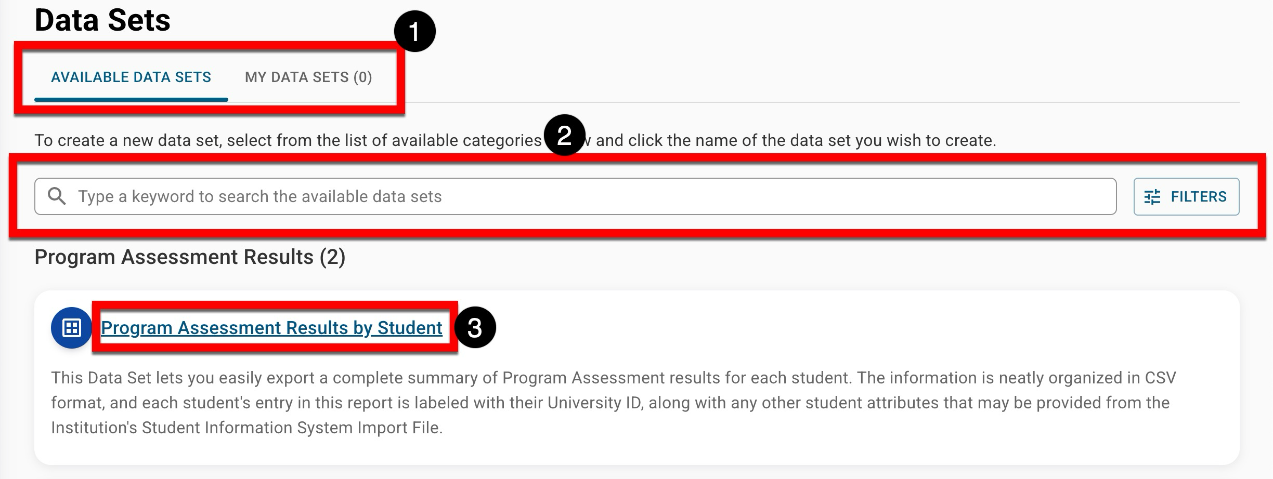Switch to the Available Data Sets tab
This screenshot has height=479, width=1273.
(x=131, y=77)
